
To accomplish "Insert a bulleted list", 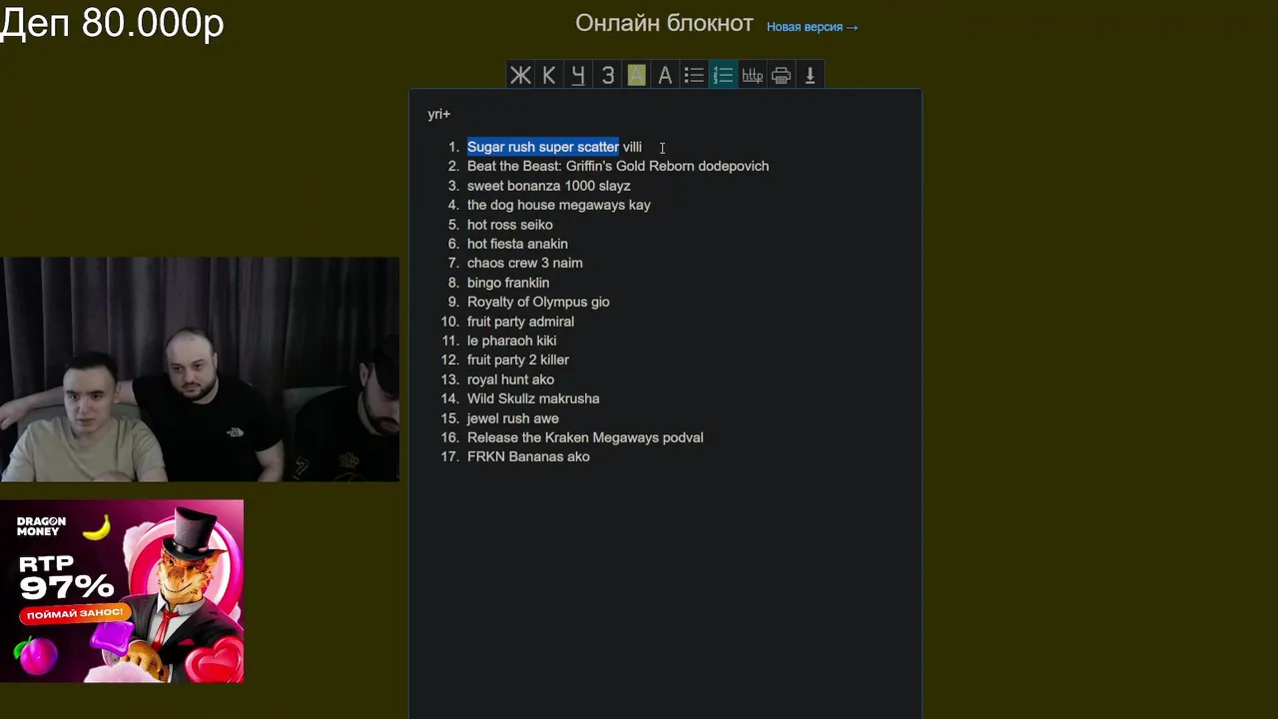I will click(x=694, y=75).
